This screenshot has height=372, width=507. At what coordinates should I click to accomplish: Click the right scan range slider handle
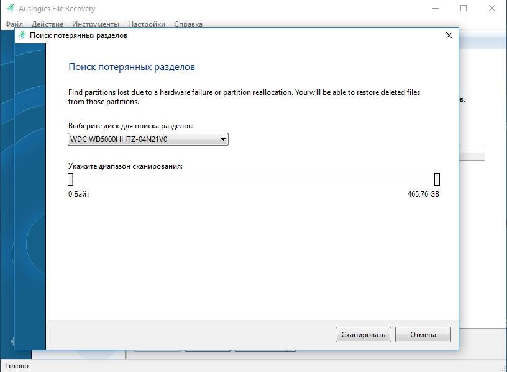[437, 179]
